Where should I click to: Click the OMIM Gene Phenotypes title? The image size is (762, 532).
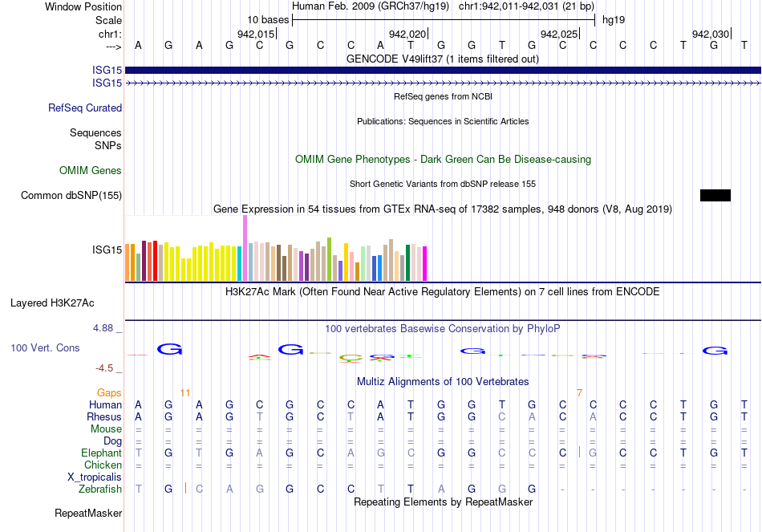[x=443, y=160]
